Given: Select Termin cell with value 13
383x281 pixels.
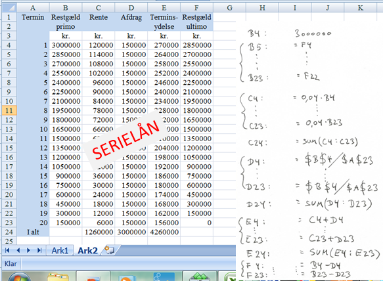Looking at the screenshot, I should (33, 157).
